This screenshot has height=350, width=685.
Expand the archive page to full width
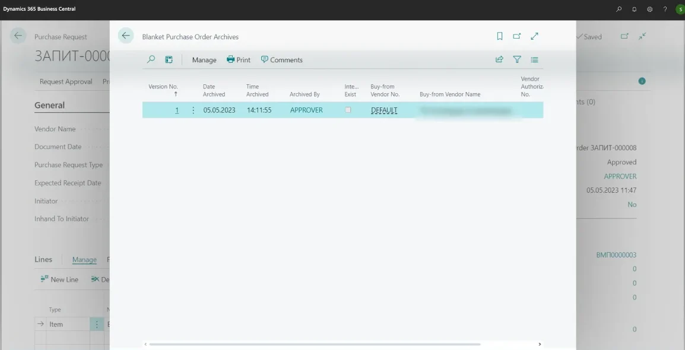(534, 36)
